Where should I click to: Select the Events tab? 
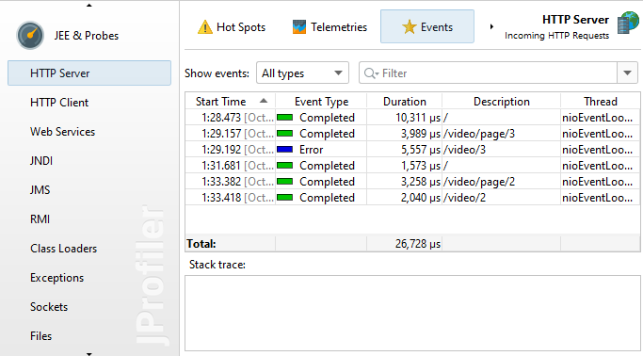(x=427, y=26)
